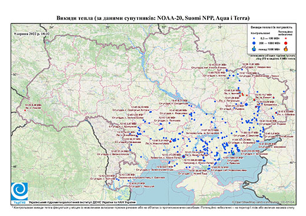Click the map title mentioning NOAA-20 satellites
The image size is (306, 216).
pos(153,18)
